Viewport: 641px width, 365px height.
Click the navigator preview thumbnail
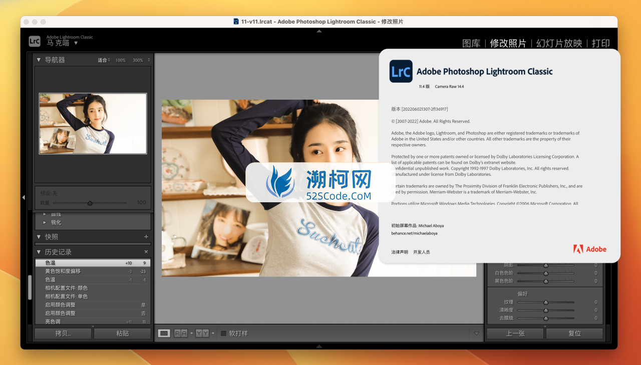pos(93,123)
